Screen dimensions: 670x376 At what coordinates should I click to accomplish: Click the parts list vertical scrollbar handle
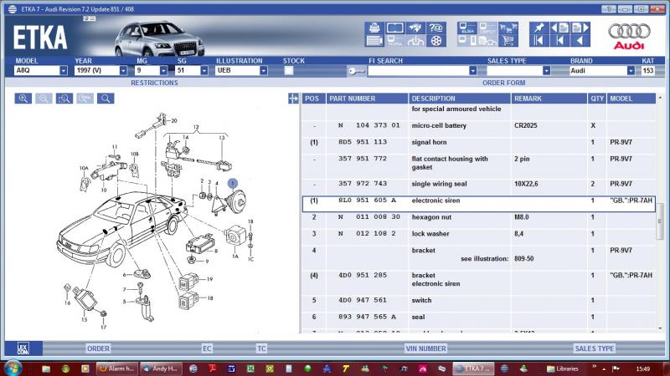point(660,221)
